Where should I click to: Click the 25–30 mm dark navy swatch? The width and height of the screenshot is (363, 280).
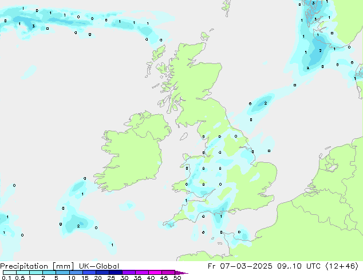click(116, 273)
